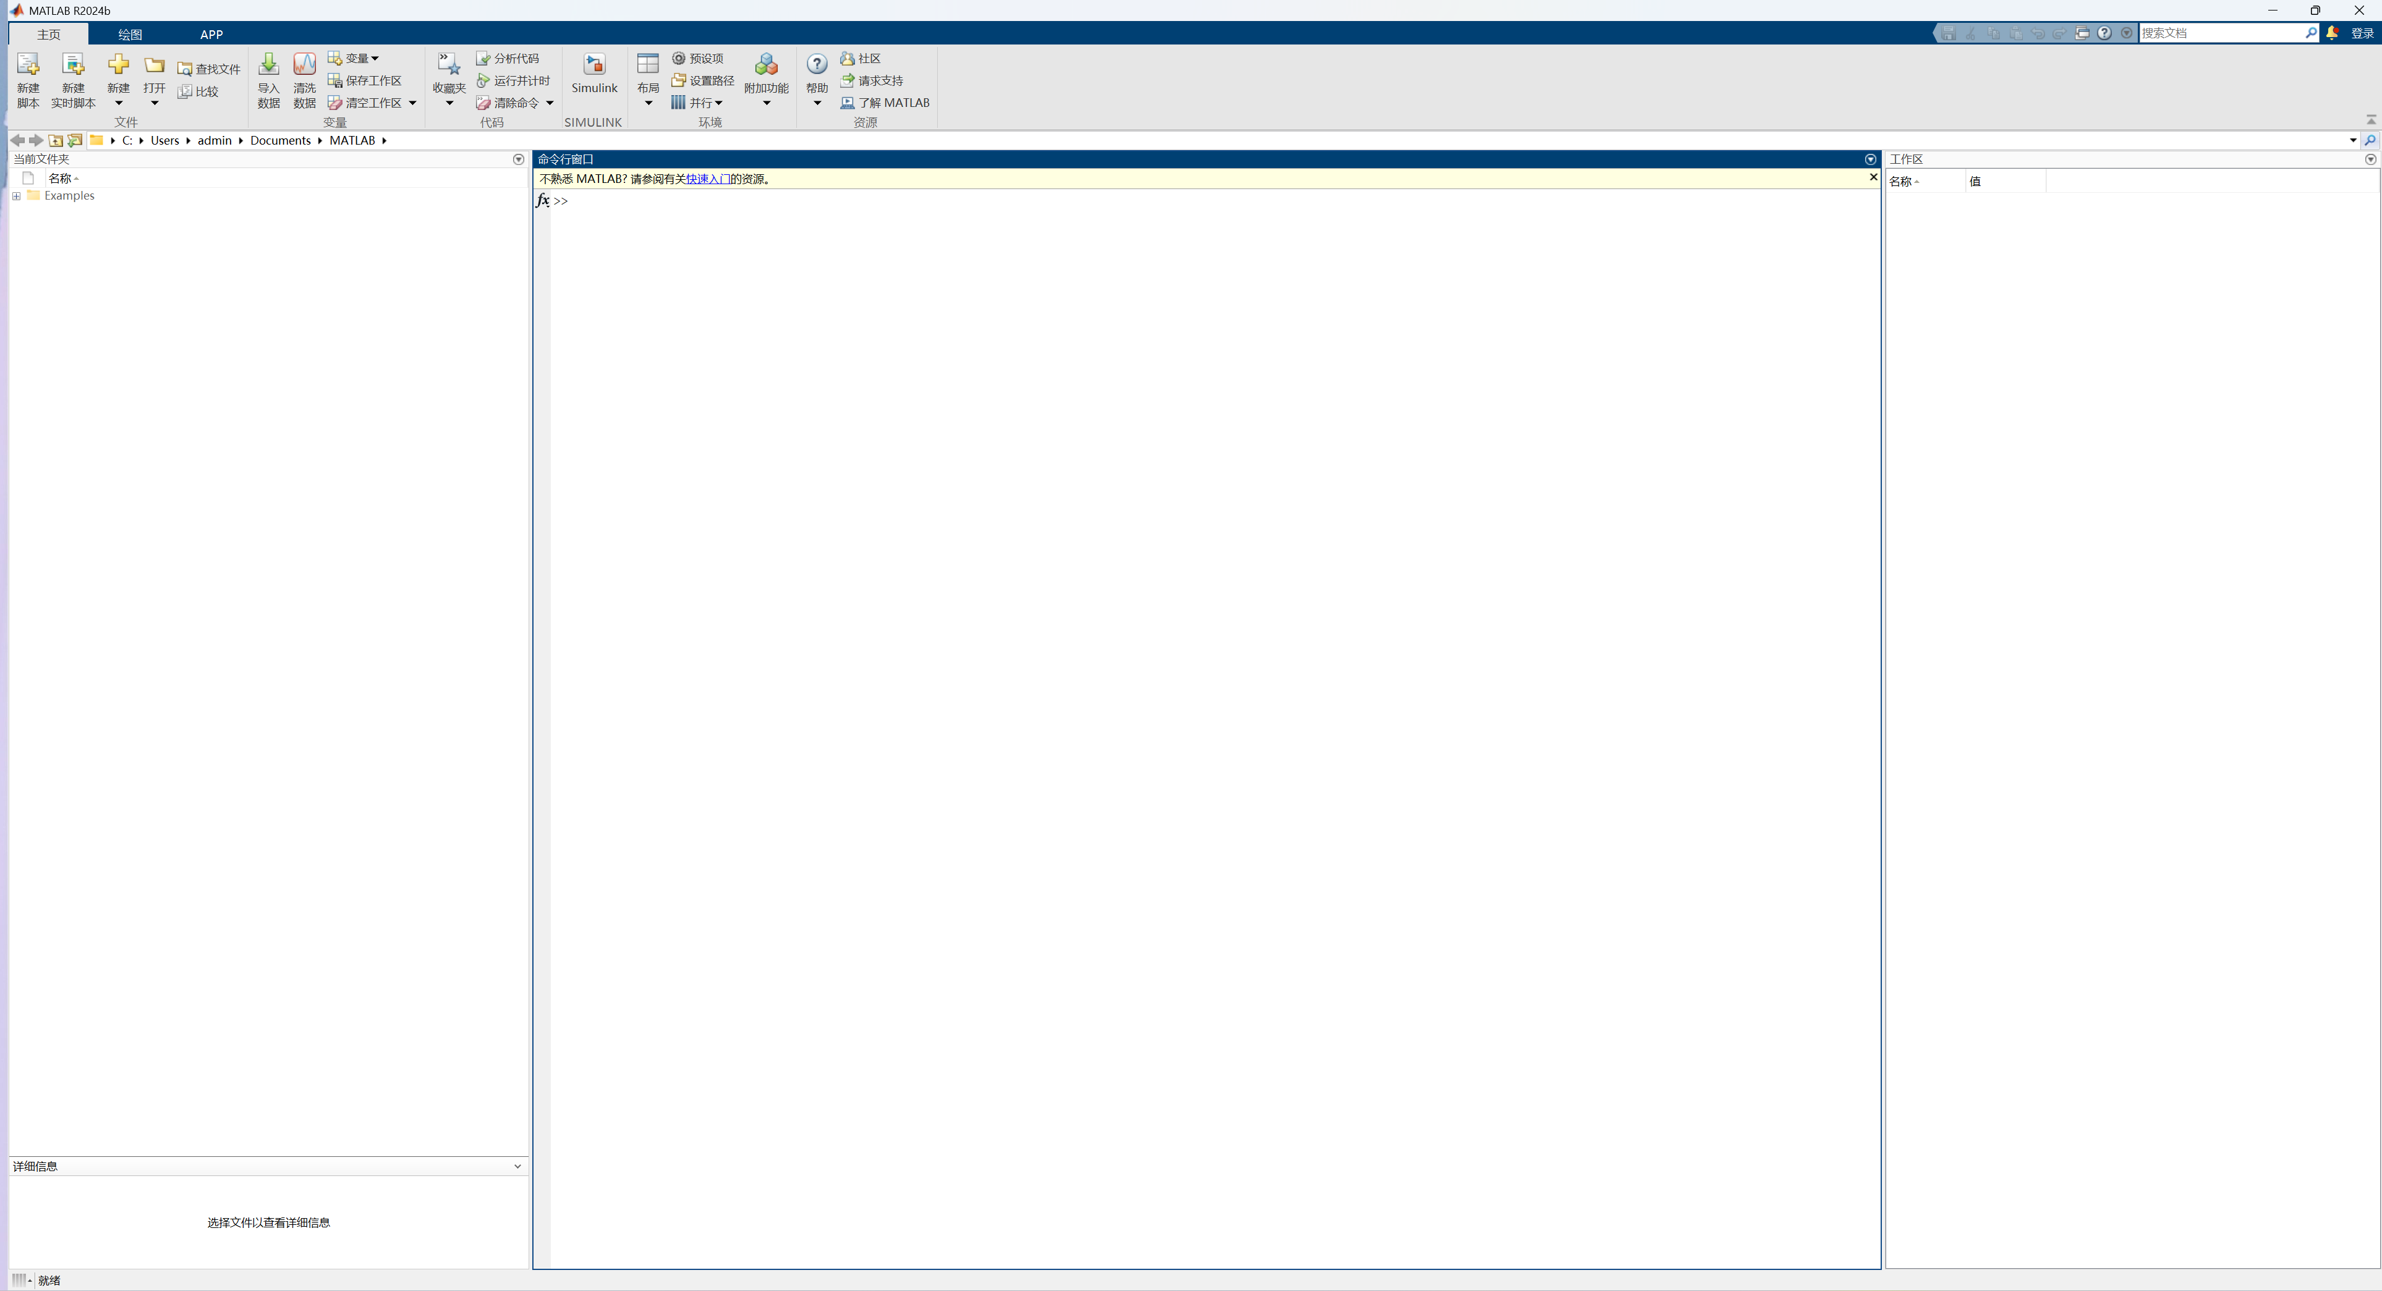Click Analyze Code (分析代码) button
This screenshot has height=1291, width=2382.
click(508, 58)
